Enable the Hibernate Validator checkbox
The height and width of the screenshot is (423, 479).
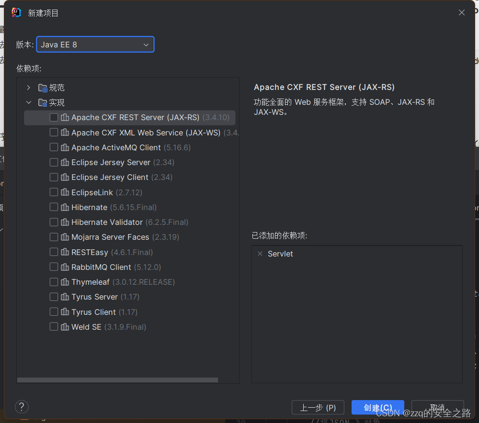point(54,222)
